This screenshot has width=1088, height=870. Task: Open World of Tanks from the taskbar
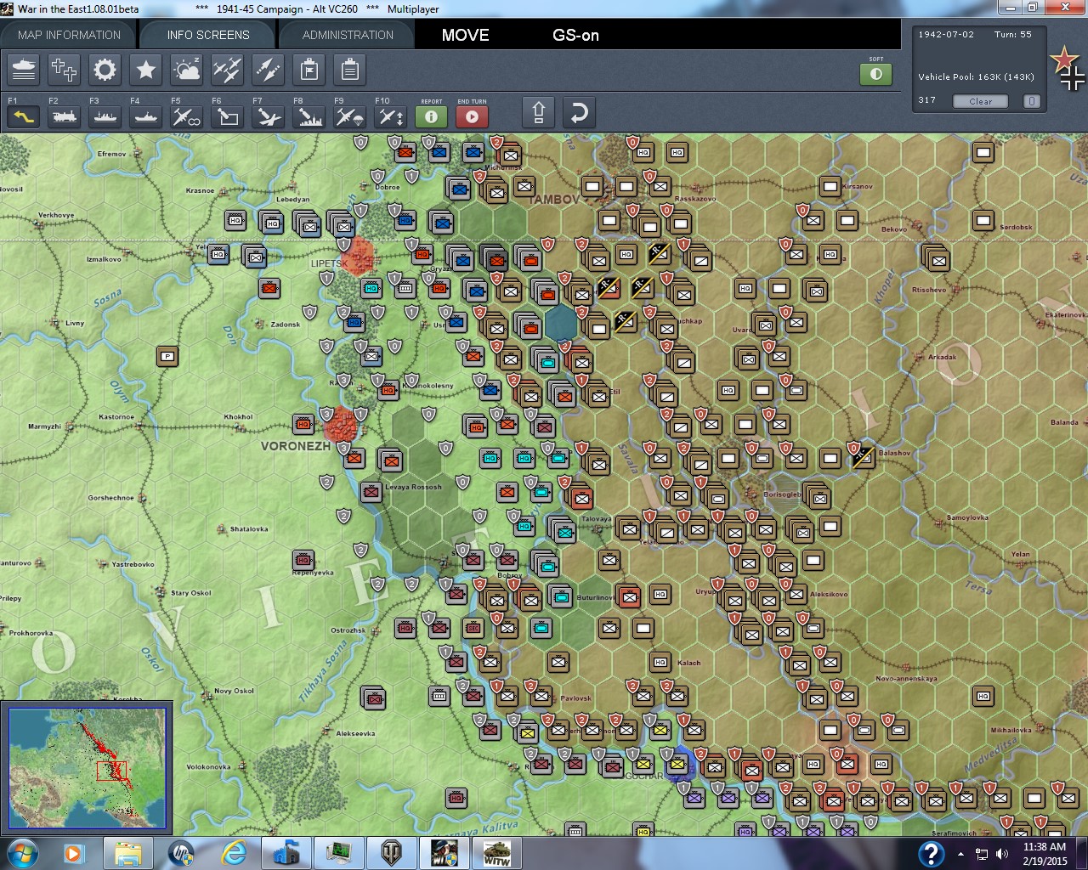[x=392, y=853]
